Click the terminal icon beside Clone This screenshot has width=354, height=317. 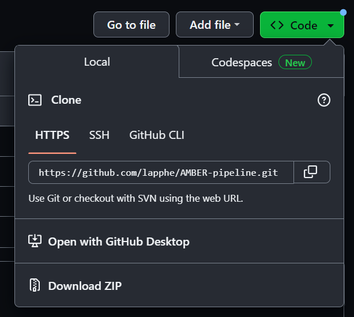tap(35, 100)
